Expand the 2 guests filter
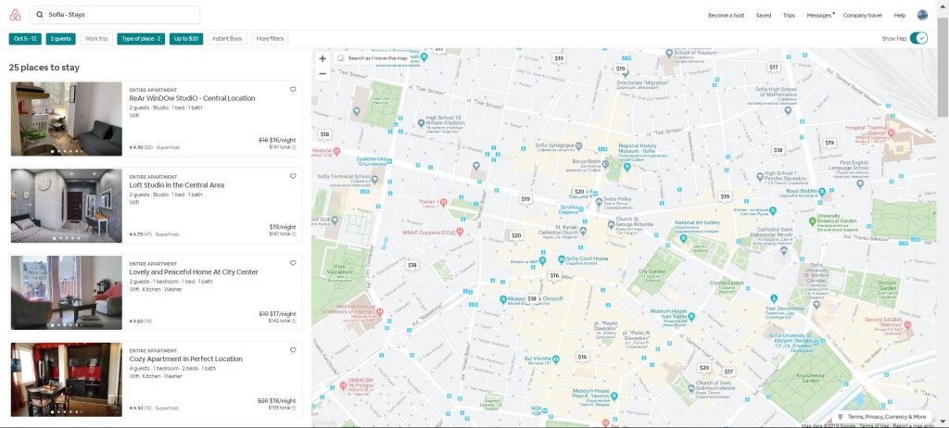This screenshot has width=949, height=428. pos(61,39)
